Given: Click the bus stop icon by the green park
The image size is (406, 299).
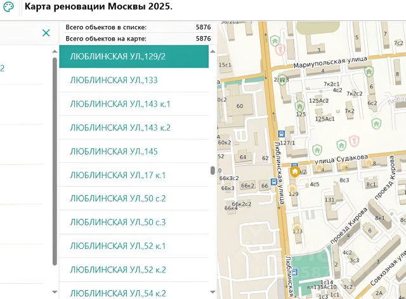Looking at the screenshot, I should click(x=294, y=272).
